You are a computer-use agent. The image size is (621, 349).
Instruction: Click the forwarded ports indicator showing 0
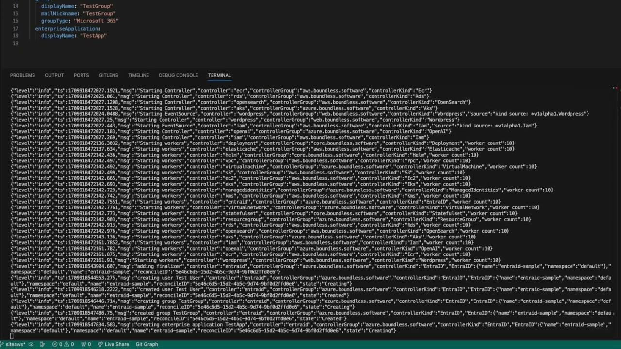click(86, 344)
